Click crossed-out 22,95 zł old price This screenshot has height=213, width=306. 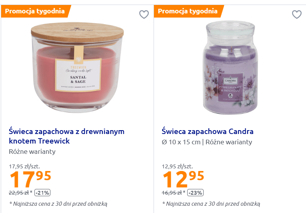click(x=19, y=193)
